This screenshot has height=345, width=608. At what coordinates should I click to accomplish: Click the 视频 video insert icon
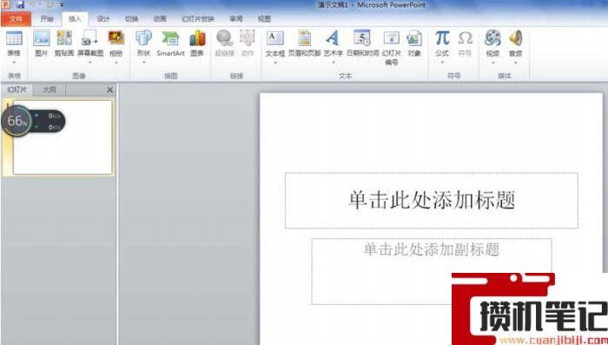click(492, 39)
